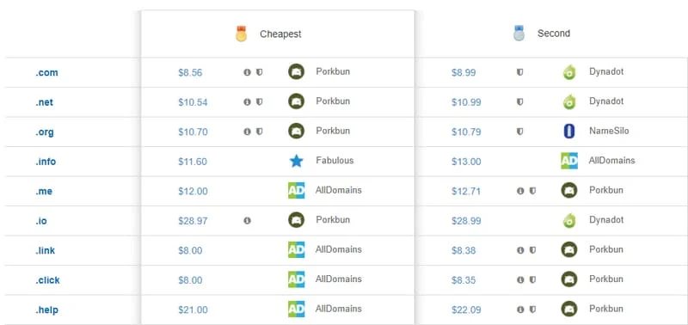Click the $8.38 price
688x325 pixels.
point(464,250)
